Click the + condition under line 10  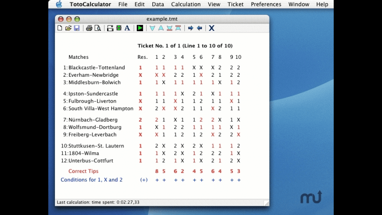tap(239, 180)
